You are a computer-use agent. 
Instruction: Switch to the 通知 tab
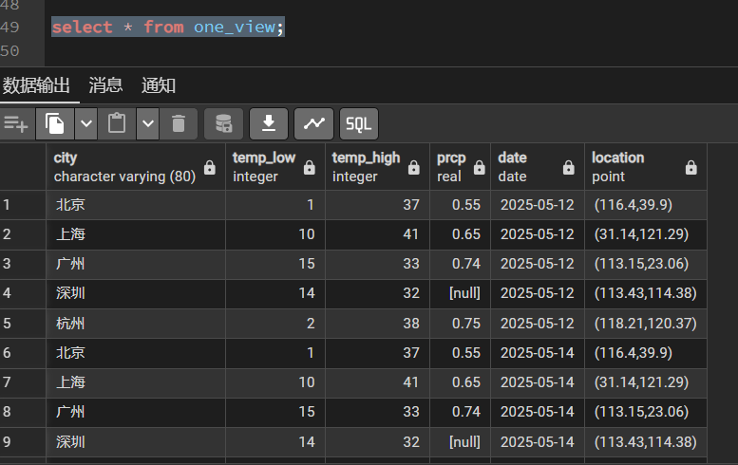point(159,85)
